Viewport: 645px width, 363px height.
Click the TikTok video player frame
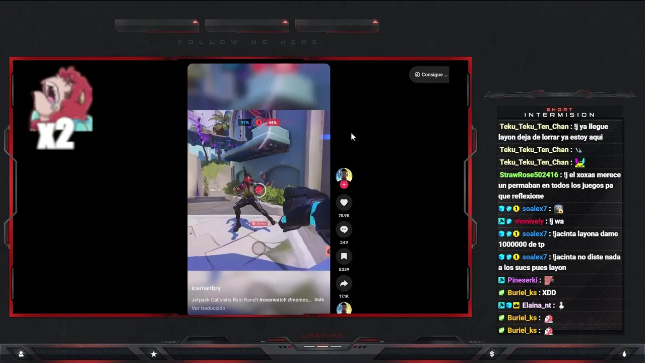point(259,189)
